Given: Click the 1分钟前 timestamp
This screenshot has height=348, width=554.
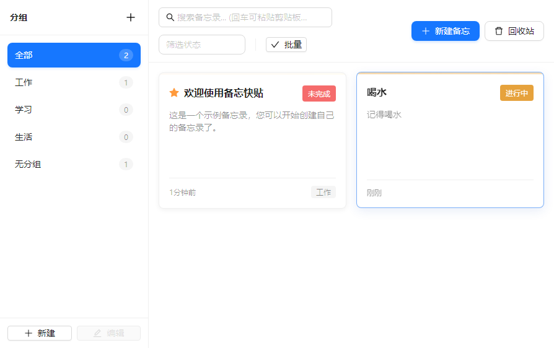Looking at the screenshot, I should 182,193.
